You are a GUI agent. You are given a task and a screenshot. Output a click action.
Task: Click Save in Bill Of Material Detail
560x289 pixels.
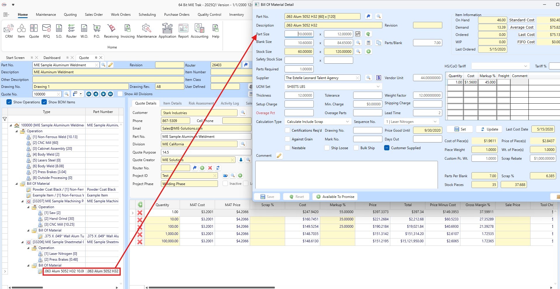pos(267,196)
